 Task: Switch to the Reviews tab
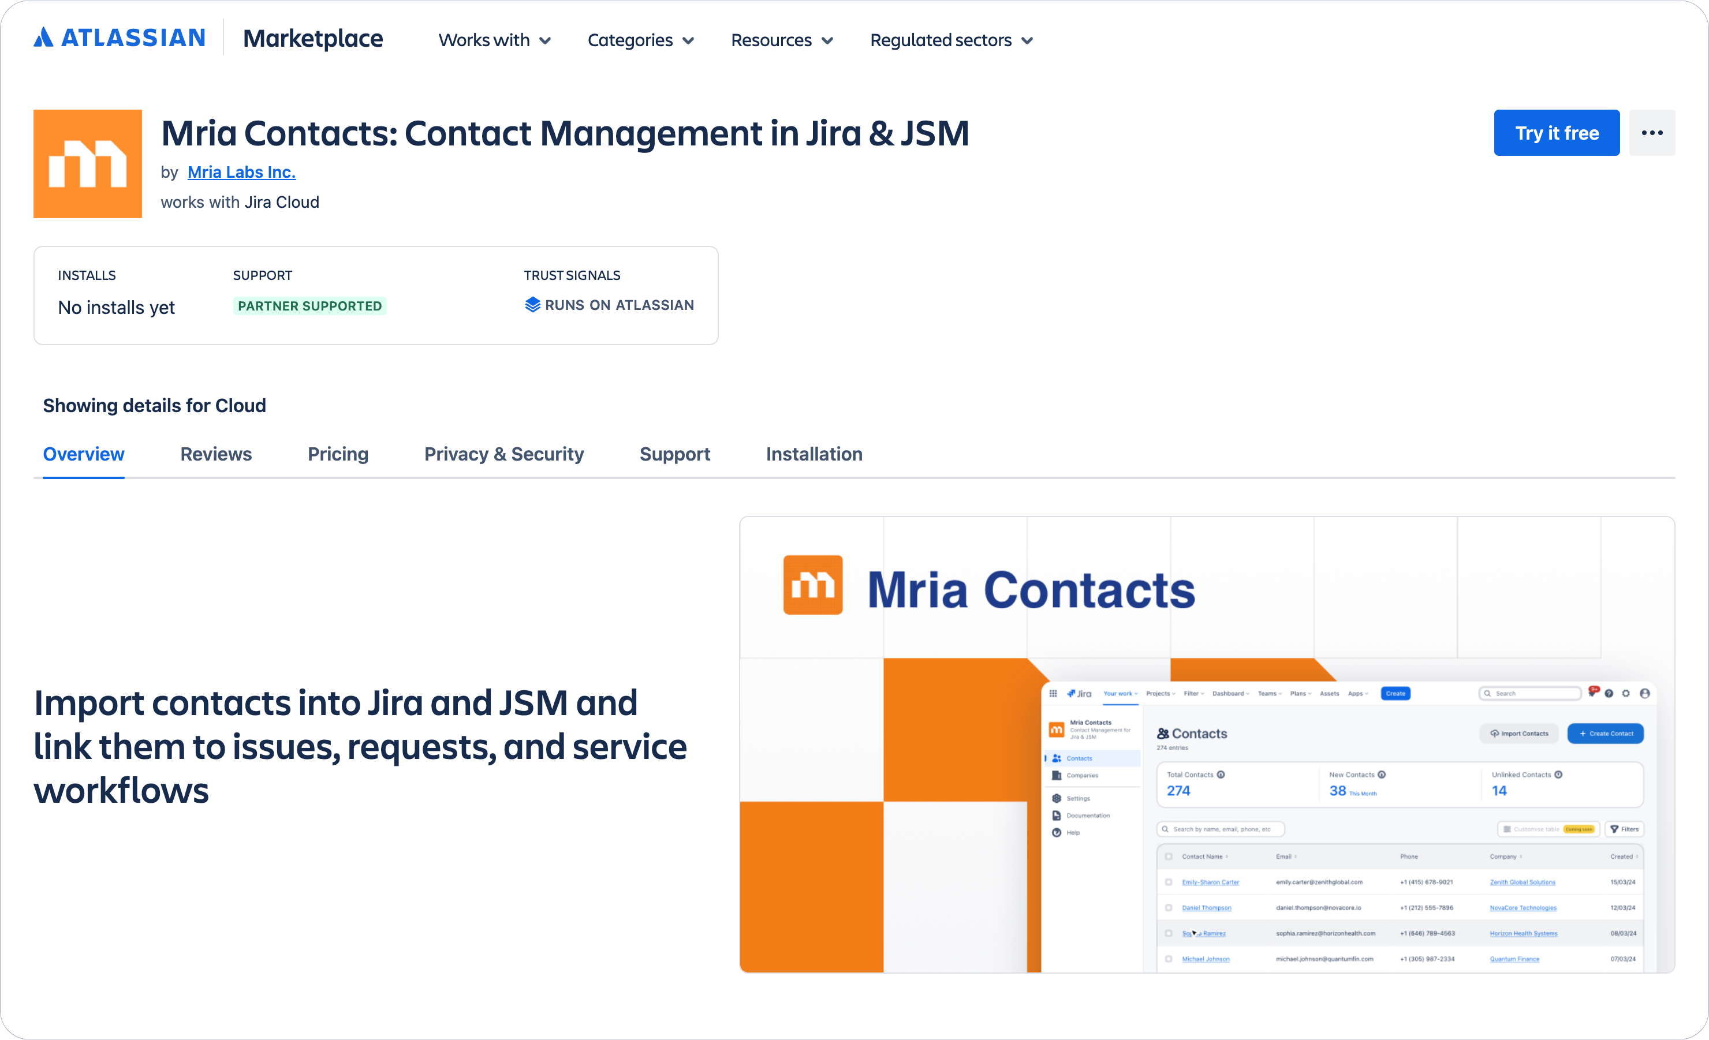(216, 454)
